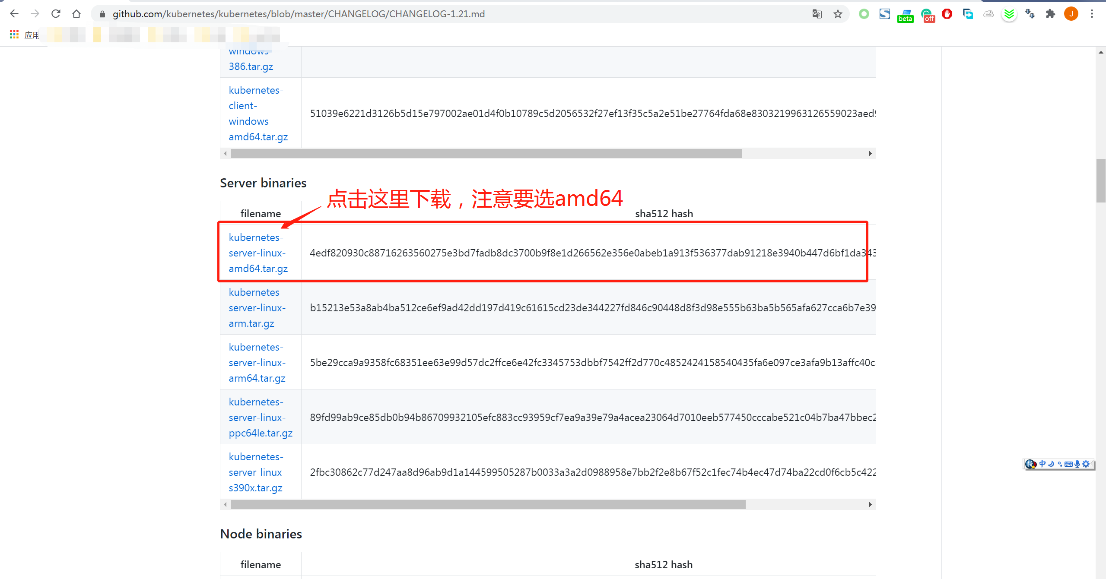Click the reload page icon
Viewport: 1106px width, 579px height.
click(56, 14)
